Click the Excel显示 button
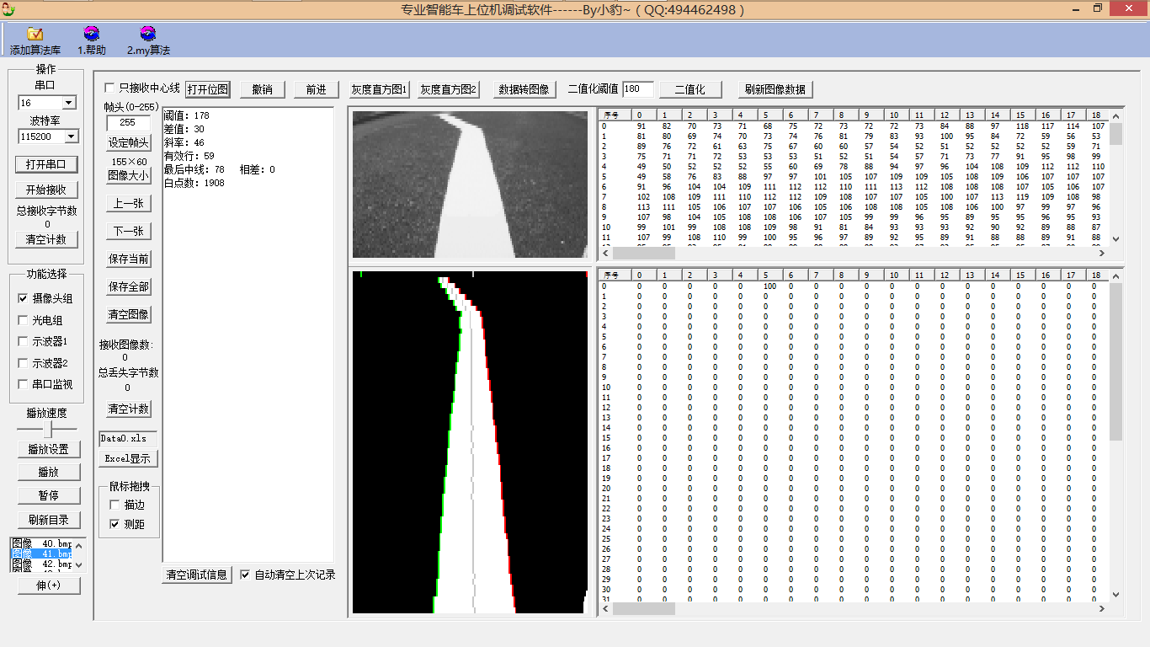This screenshot has height=647, width=1150. pos(128,459)
